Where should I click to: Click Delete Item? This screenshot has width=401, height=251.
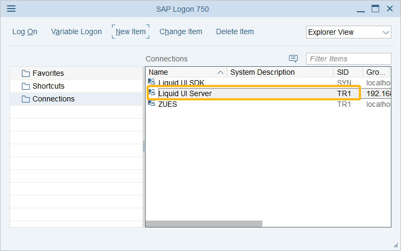tap(235, 32)
